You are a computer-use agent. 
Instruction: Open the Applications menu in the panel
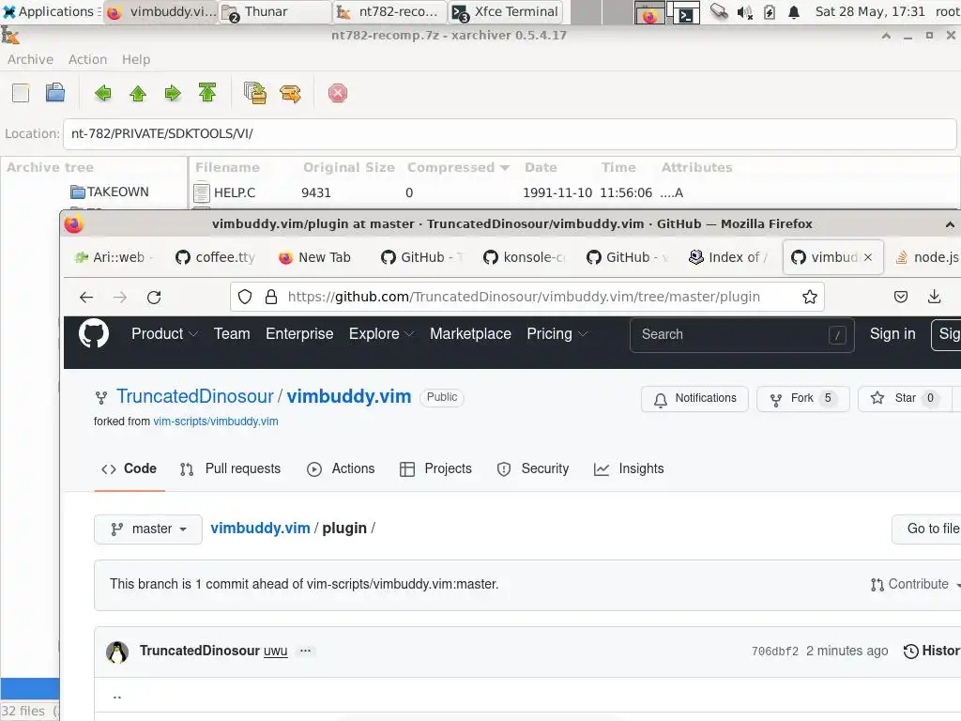[x=51, y=11]
